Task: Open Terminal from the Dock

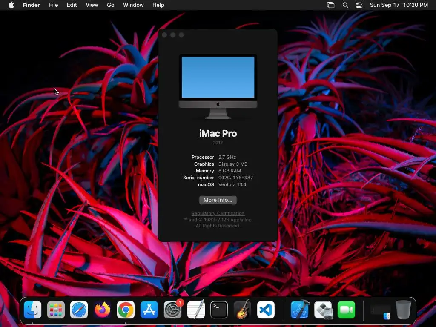Action: pos(219,310)
